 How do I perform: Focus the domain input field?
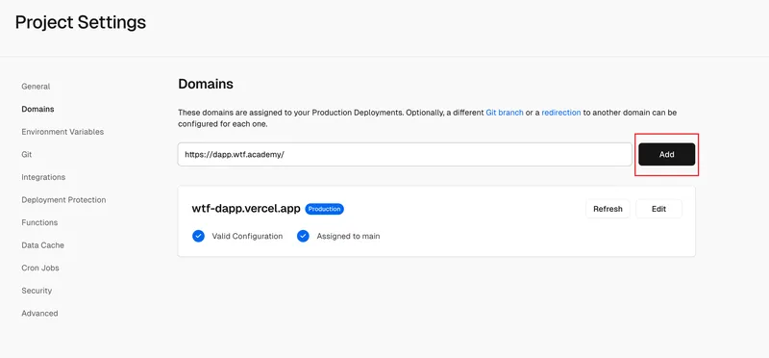[405, 154]
